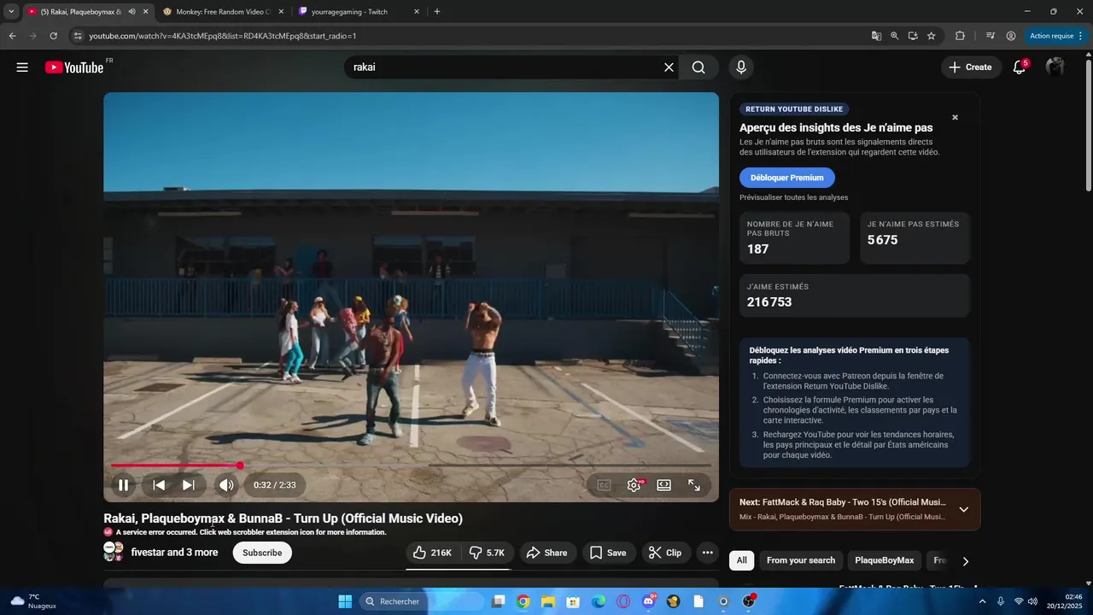View site information icon in address bar
1093x615 pixels.
click(78, 36)
